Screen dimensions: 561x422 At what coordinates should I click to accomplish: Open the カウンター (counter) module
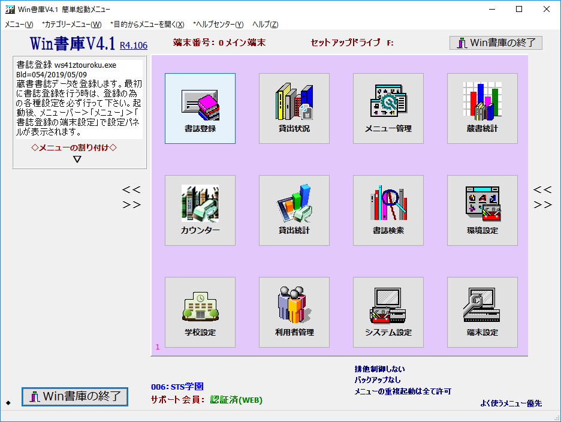click(199, 210)
